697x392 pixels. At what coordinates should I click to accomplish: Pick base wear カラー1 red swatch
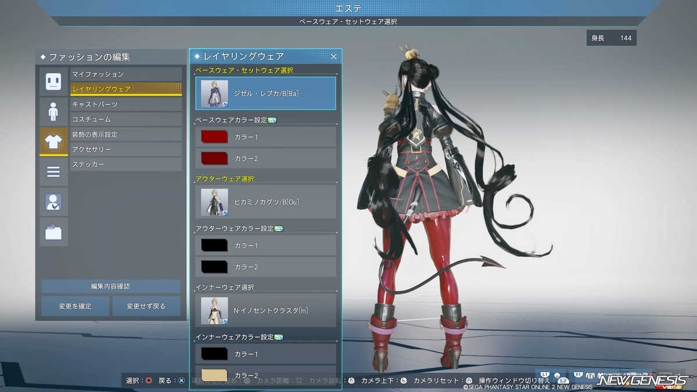pos(214,136)
